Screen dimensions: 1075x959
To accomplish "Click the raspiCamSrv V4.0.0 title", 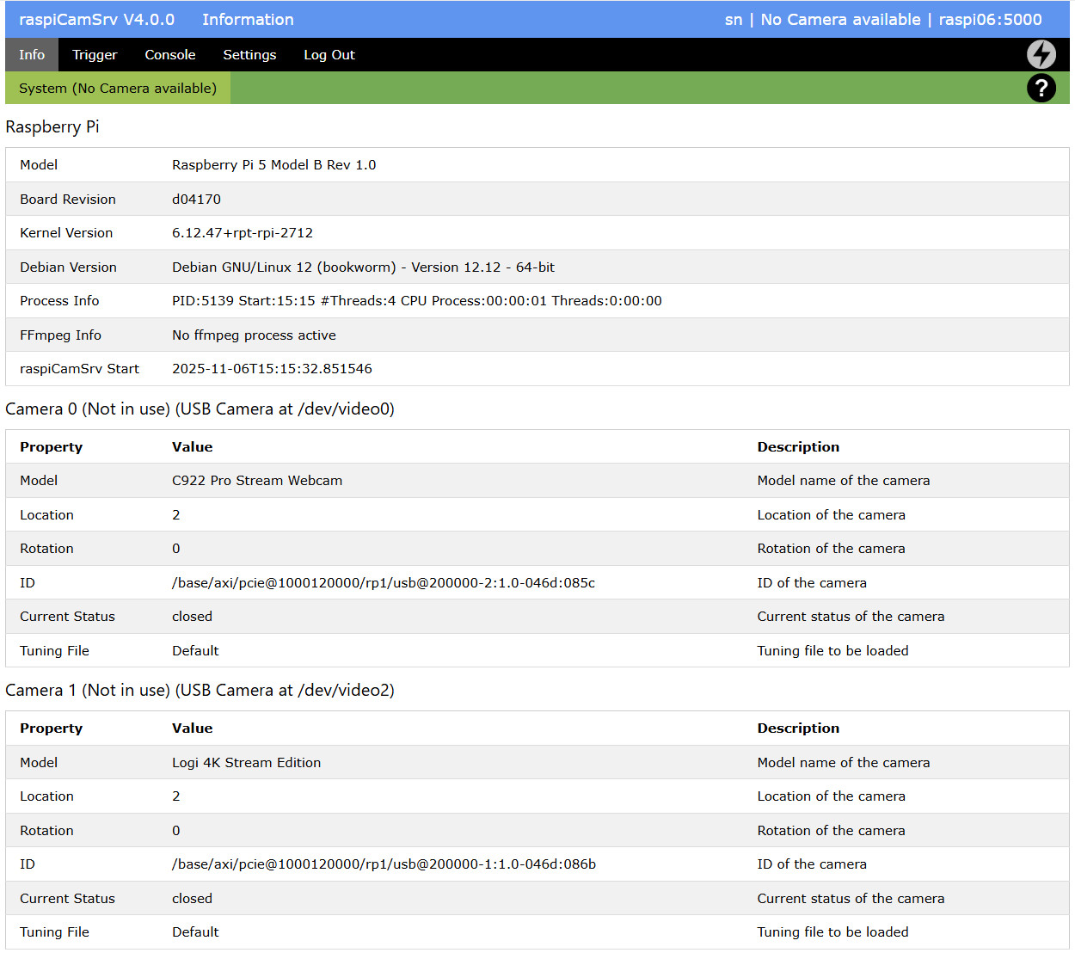I will coord(96,19).
